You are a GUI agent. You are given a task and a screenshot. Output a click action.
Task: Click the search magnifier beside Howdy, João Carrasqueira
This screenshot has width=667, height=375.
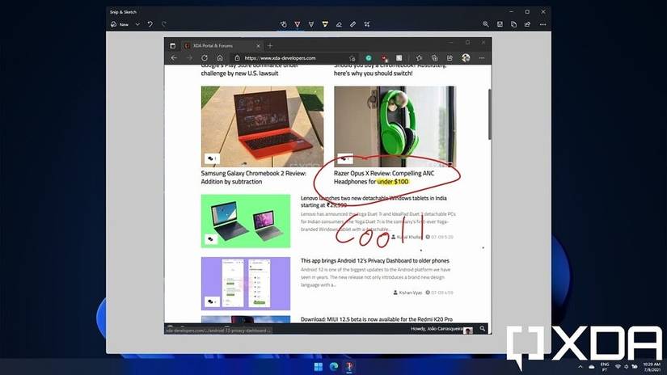483,329
